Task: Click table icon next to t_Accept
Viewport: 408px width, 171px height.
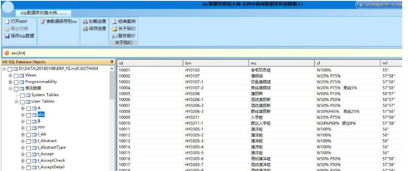Action: pyautogui.click(x=34, y=155)
